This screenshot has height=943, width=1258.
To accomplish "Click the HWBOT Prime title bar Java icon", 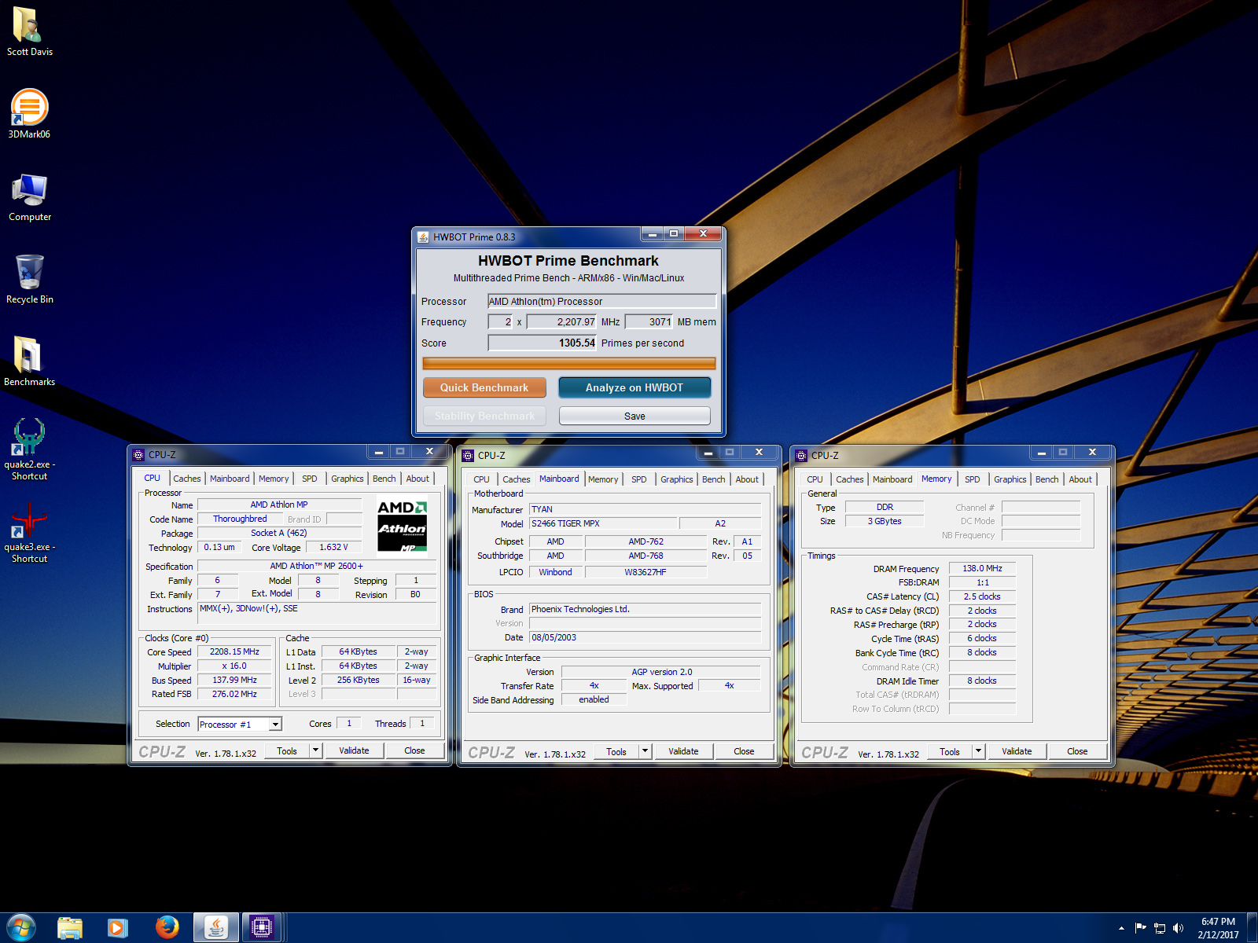I will point(423,237).
